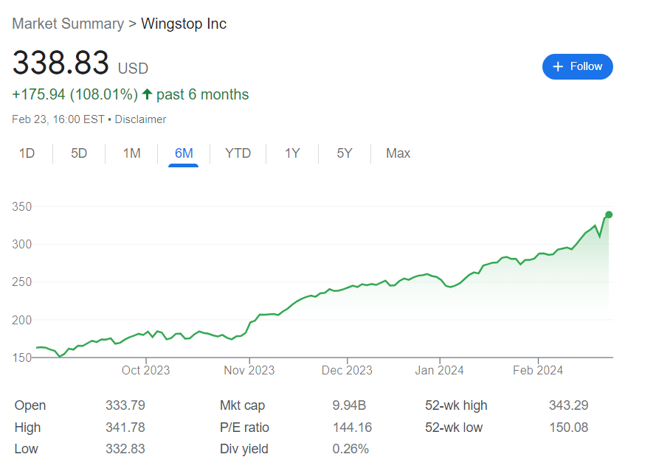The width and height of the screenshot is (656, 471).
Task: Click the green up arrow next to percent change
Action: click(x=147, y=94)
